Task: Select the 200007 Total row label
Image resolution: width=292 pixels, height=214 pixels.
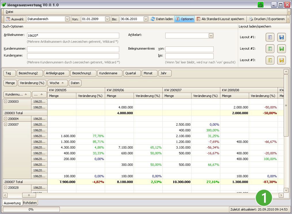Action: (x=25, y=182)
